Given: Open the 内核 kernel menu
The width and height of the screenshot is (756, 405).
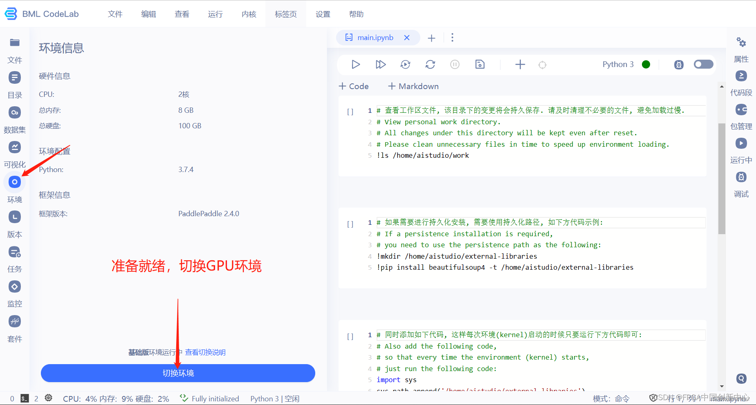Looking at the screenshot, I should tap(249, 14).
